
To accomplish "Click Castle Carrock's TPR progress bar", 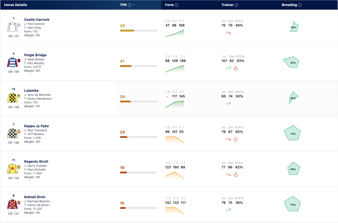I will [139, 31].
